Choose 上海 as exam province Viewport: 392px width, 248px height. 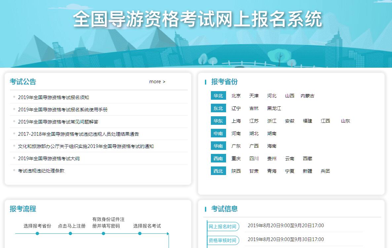pyautogui.click(x=236, y=121)
